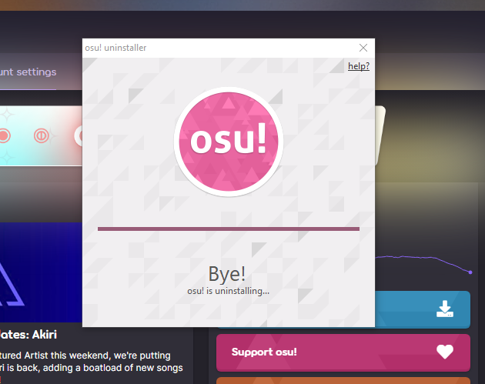Open the Akiri news article heading
485x384 pixels.
(x=28, y=335)
